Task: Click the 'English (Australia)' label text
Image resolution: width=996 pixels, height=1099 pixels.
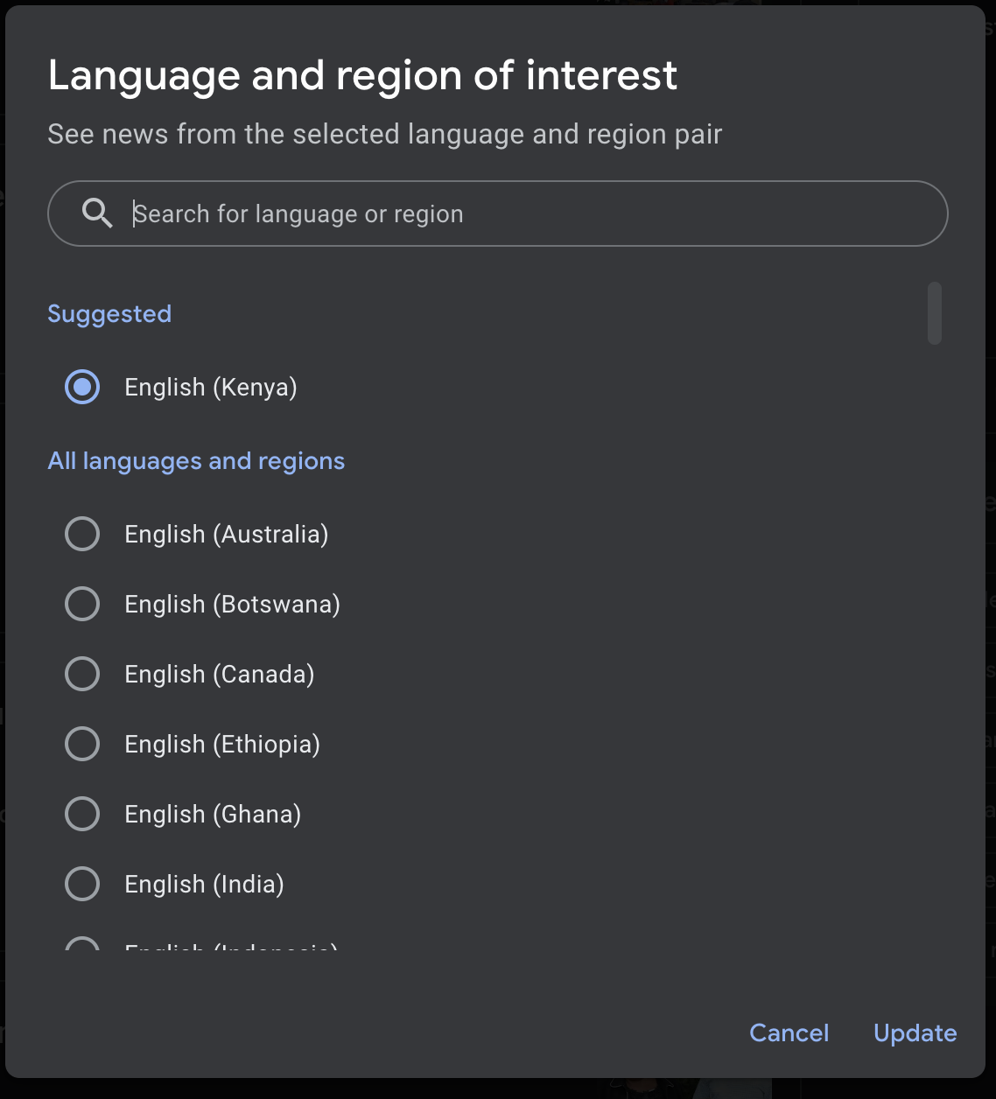Action: (227, 534)
